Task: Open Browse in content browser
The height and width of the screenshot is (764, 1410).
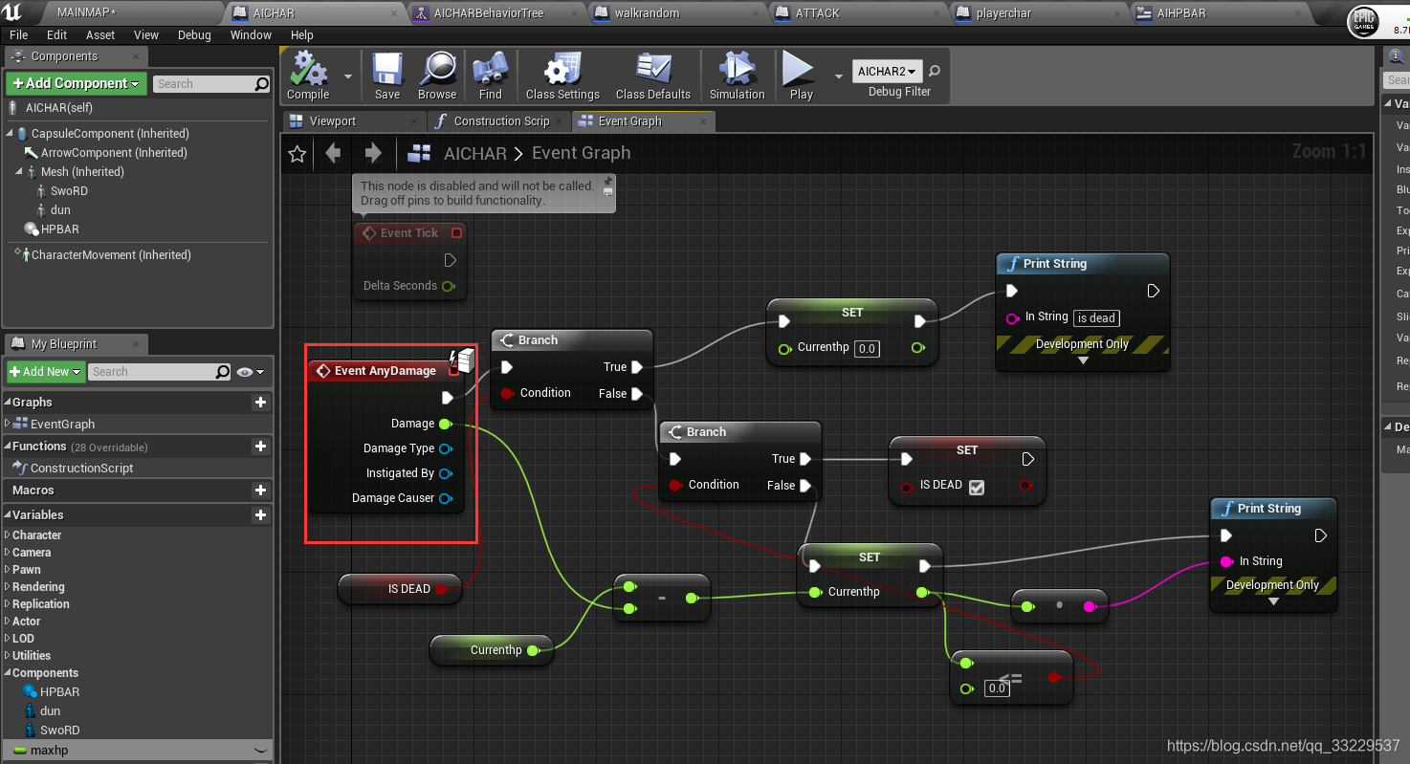Action: click(x=437, y=69)
